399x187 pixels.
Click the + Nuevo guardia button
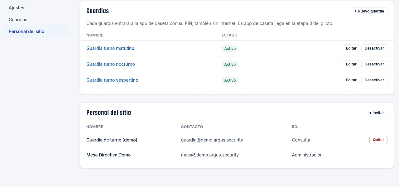[x=369, y=11]
